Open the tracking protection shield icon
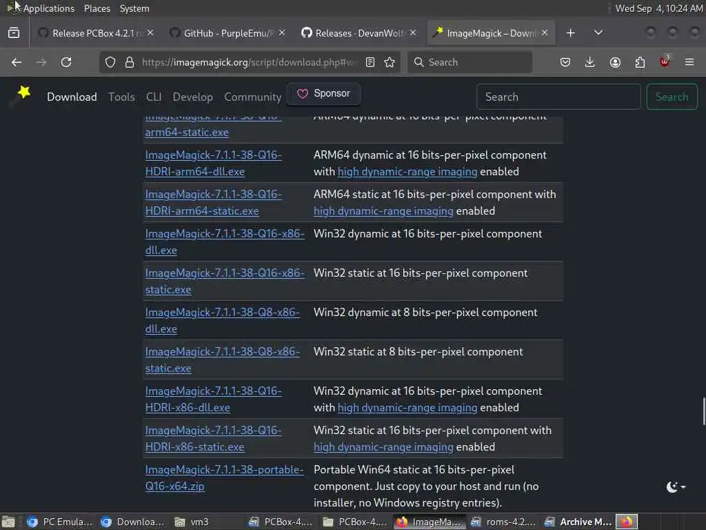Screen dimensions: 706x530 click(110, 62)
